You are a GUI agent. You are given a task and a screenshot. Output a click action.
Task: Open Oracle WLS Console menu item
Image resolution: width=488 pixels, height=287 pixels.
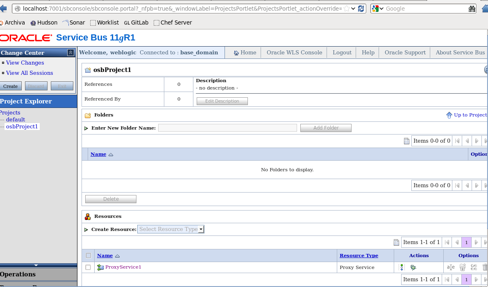[294, 52]
